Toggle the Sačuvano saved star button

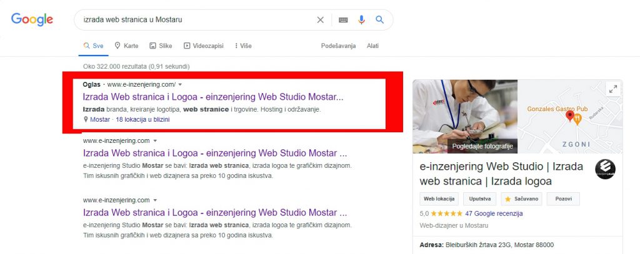(x=522, y=199)
